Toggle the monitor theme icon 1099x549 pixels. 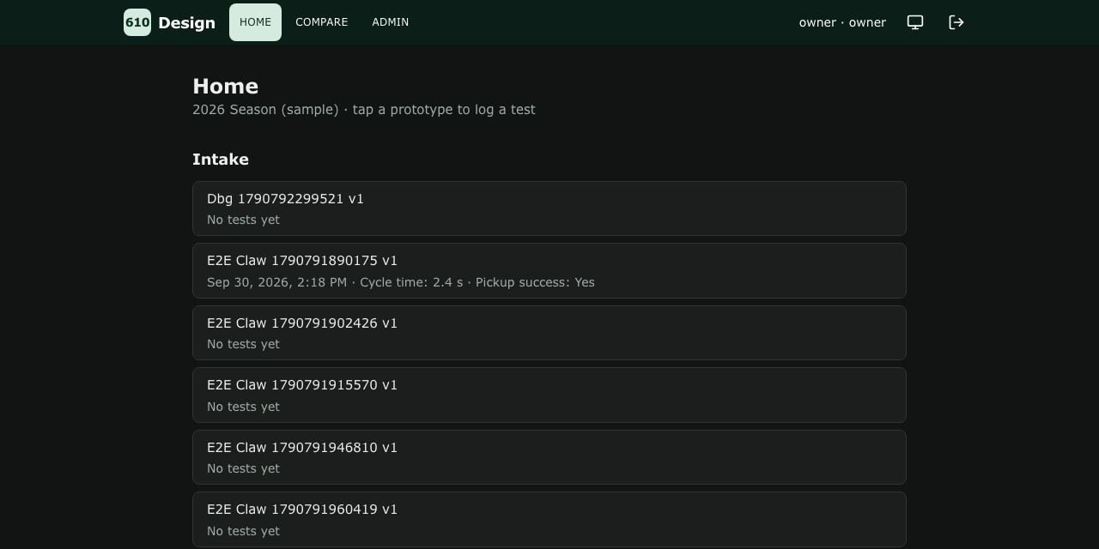pos(915,22)
